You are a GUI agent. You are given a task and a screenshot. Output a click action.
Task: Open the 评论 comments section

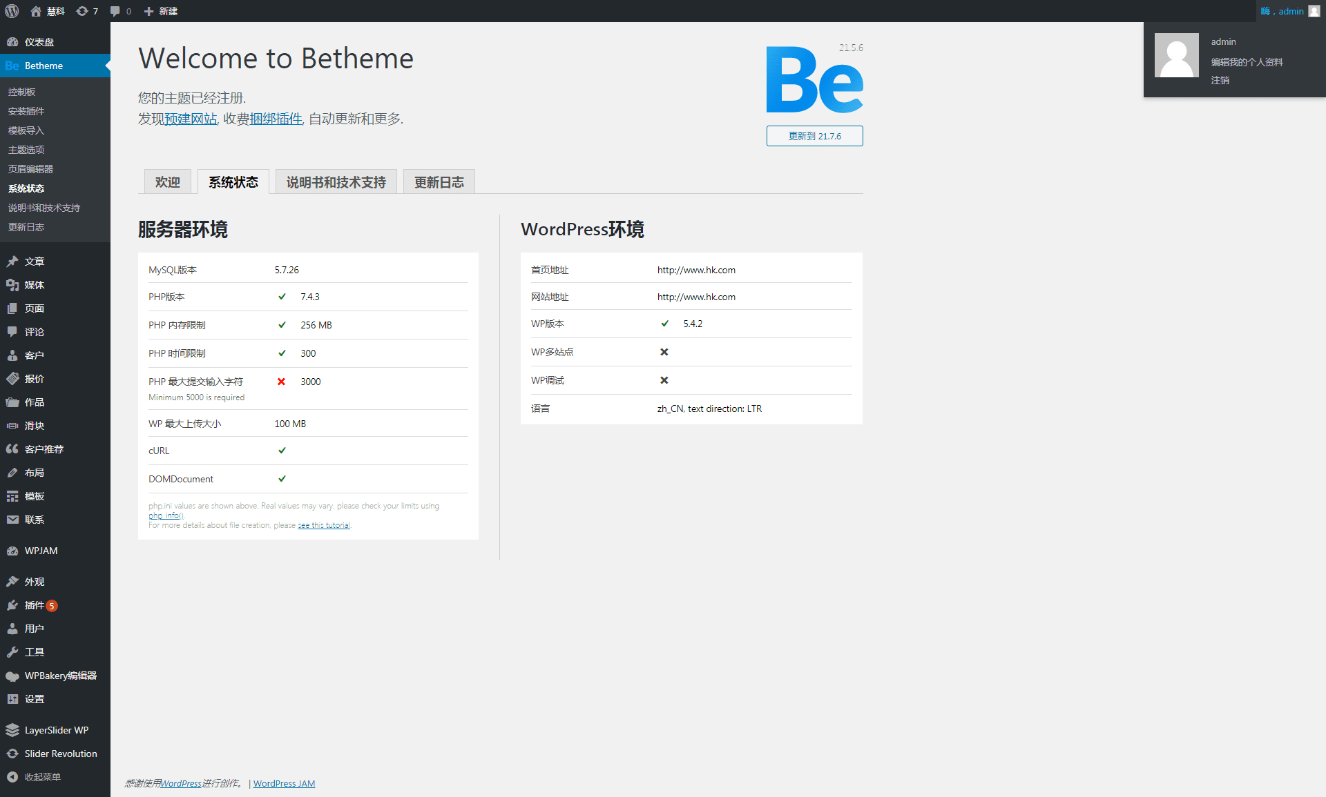[35, 332]
